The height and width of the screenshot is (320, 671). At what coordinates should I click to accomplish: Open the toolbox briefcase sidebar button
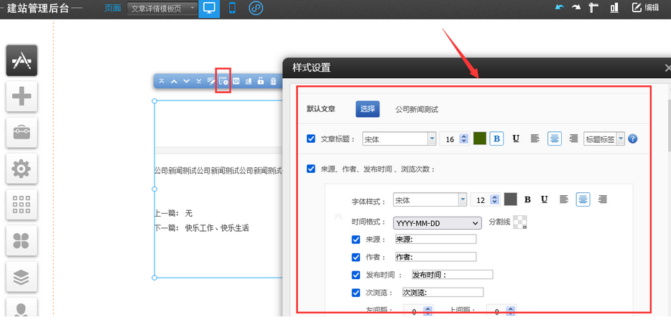(22, 133)
